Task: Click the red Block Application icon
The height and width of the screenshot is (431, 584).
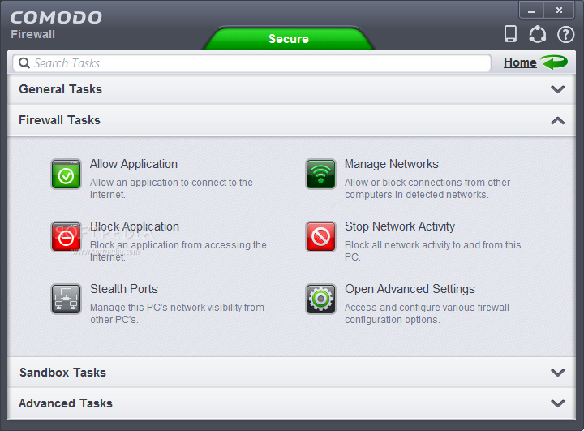Action: (x=66, y=236)
